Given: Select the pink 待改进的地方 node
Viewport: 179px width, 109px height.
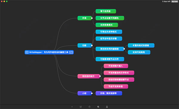Looking at the screenshot, I should coord(89,76).
